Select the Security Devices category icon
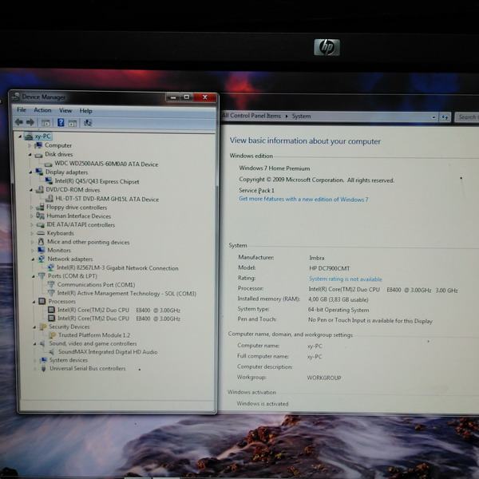The width and height of the screenshot is (479, 479). coord(43,327)
